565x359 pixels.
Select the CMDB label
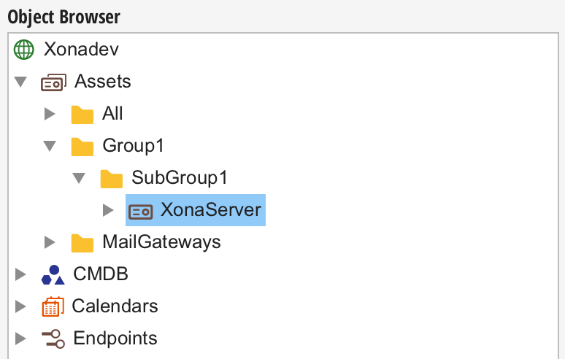[x=101, y=274]
